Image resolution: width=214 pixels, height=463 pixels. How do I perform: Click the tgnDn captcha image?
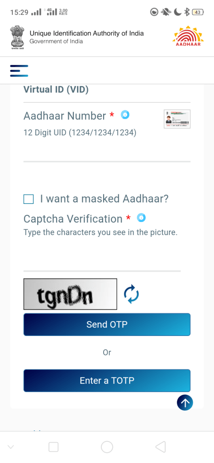click(70, 294)
